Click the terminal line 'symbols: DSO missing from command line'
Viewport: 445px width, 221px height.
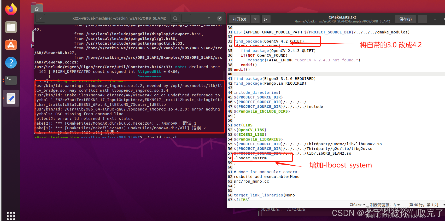(x=79, y=114)
